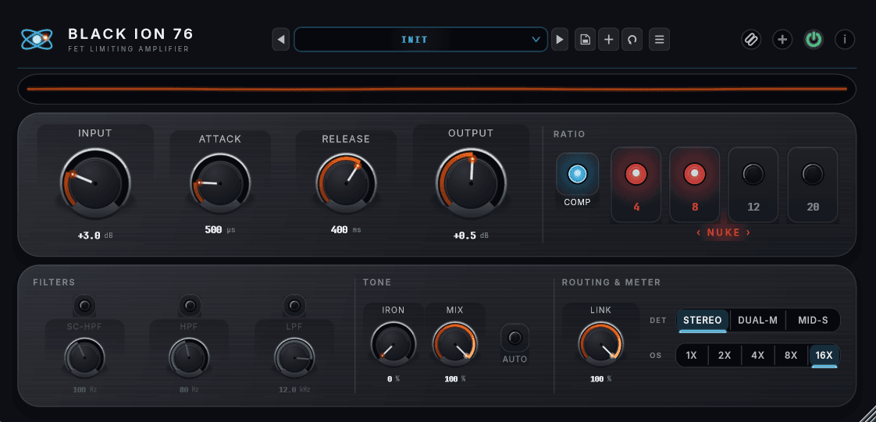Select DUAL-M detection mode
876x422 pixels.
[x=757, y=321]
